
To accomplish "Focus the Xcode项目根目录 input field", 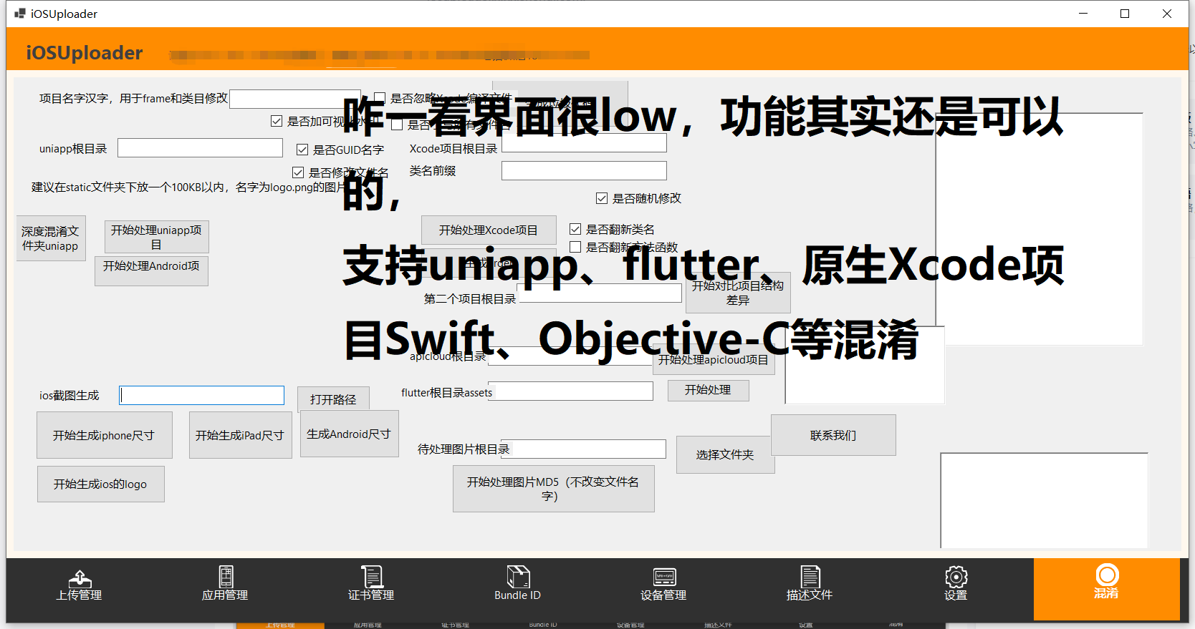I will [x=584, y=143].
